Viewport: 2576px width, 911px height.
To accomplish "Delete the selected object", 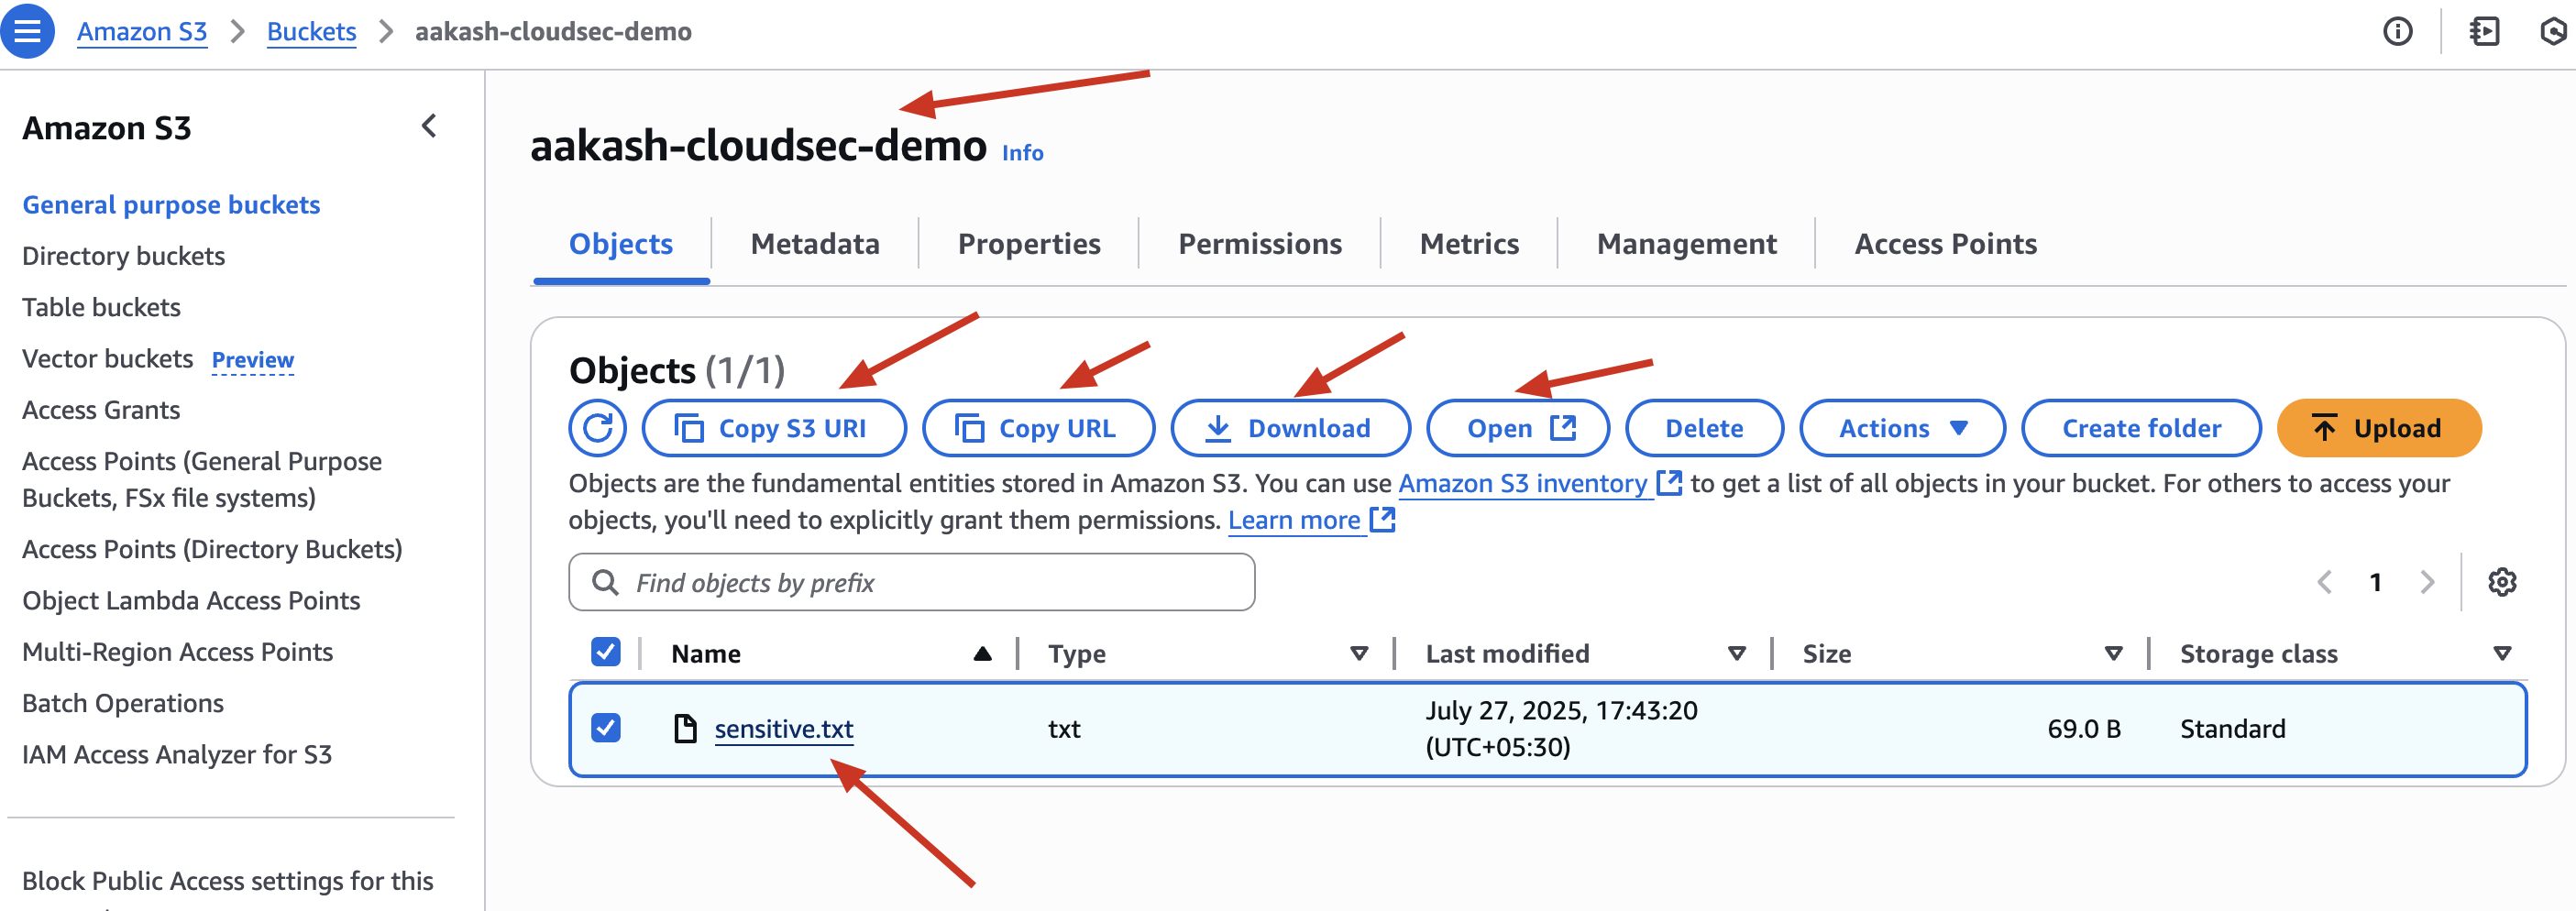I will coord(1703,428).
